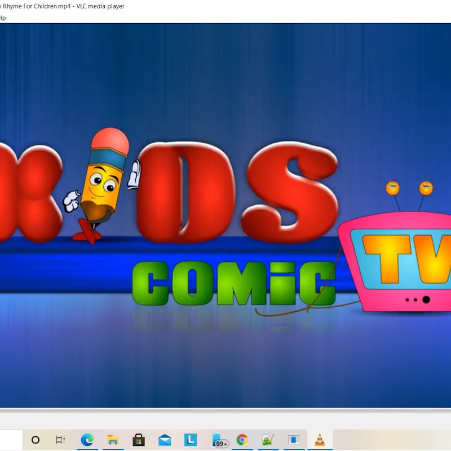Image resolution: width=451 pixels, height=451 pixels.
Task: Open Microsoft Edge browser in taskbar
Action: [x=87, y=440]
